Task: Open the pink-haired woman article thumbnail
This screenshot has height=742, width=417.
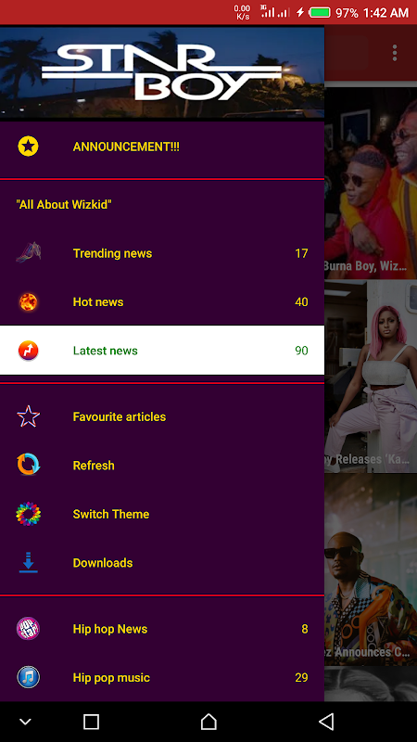Action: (371, 377)
